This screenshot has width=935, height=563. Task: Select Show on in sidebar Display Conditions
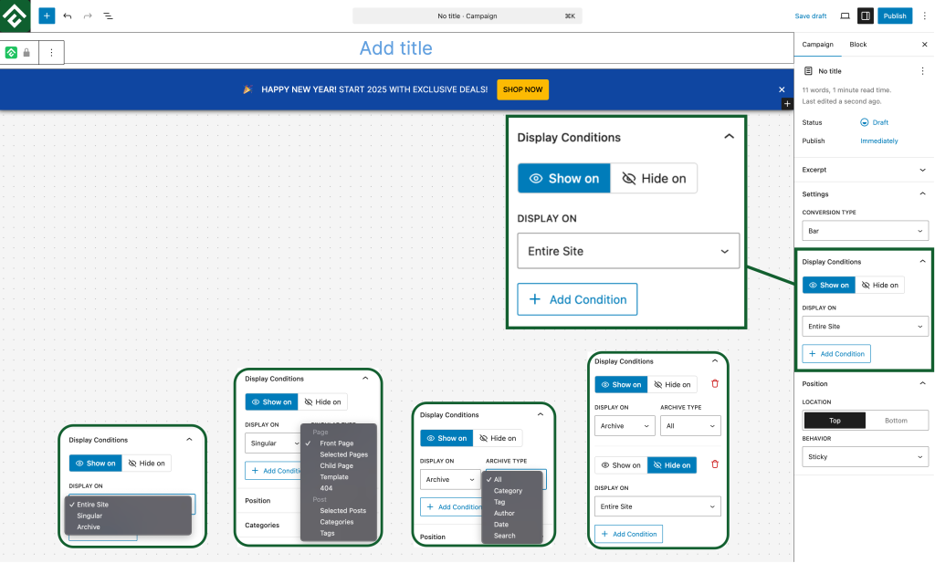coord(829,285)
